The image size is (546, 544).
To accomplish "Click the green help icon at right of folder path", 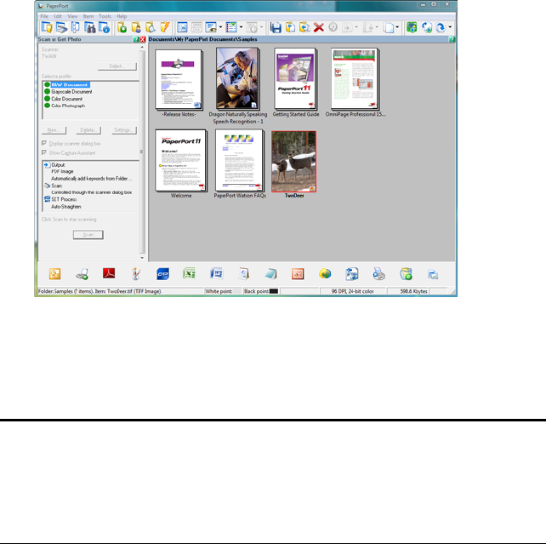I will point(452,39).
